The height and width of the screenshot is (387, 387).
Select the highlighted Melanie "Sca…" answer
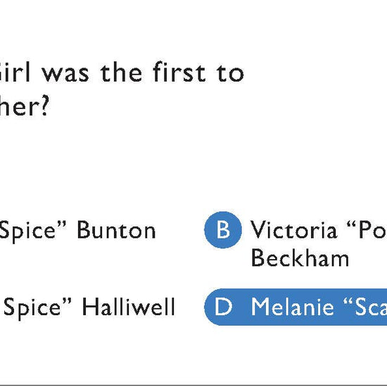tap(296, 307)
